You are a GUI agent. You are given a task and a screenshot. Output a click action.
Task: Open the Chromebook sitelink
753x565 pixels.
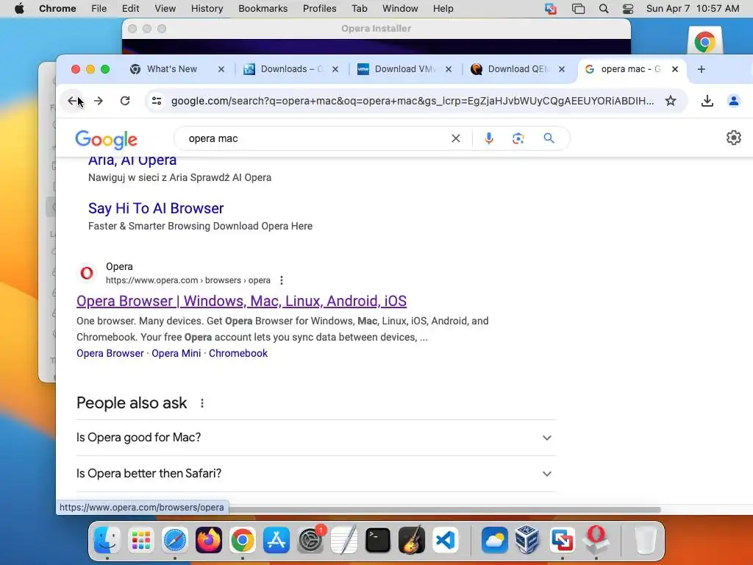tap(238, 354)
